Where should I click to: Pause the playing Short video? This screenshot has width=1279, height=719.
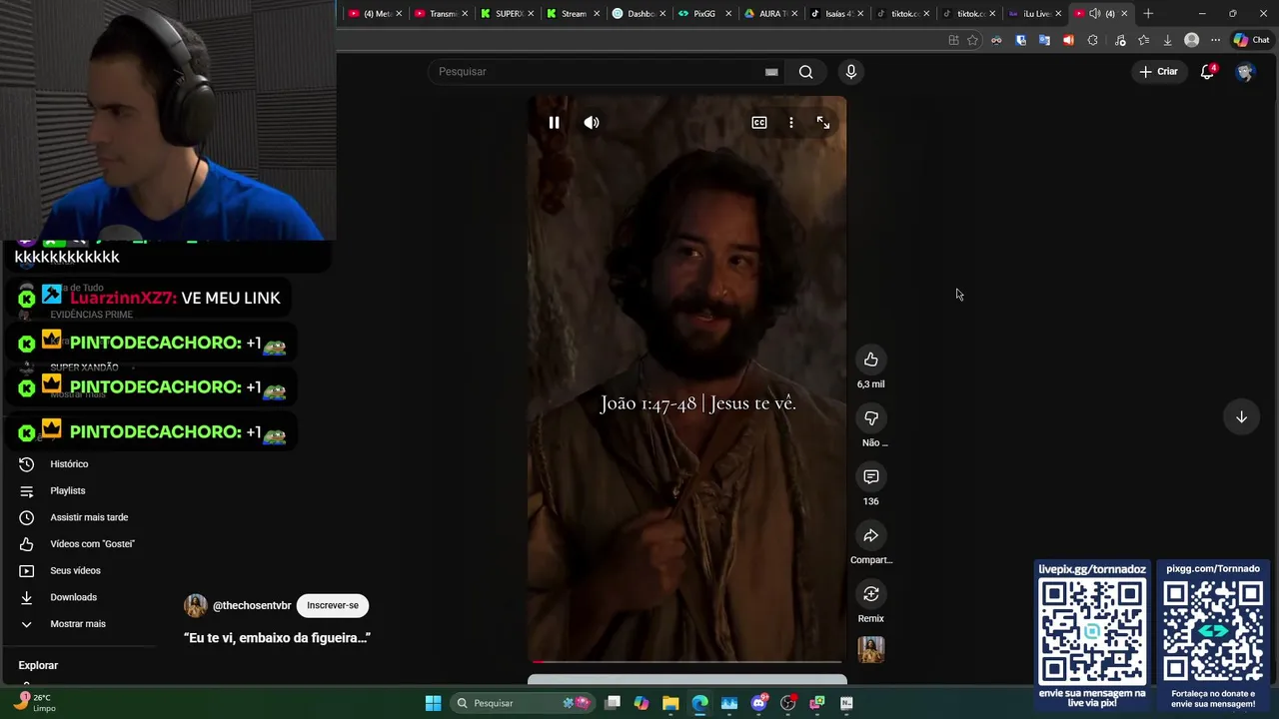click(554, 123)
